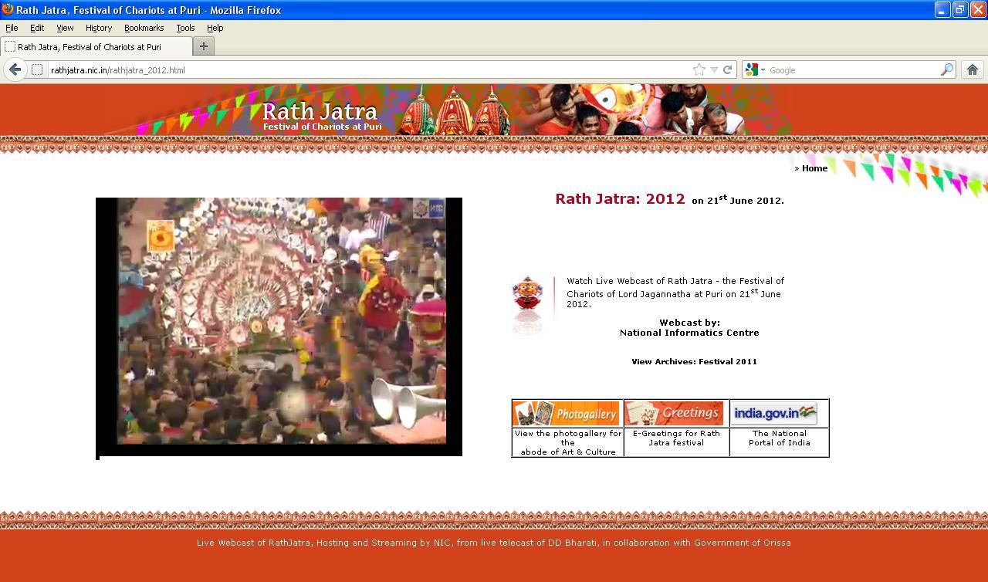Open the File menu
The image size is (988, 582).
(12, 28)
